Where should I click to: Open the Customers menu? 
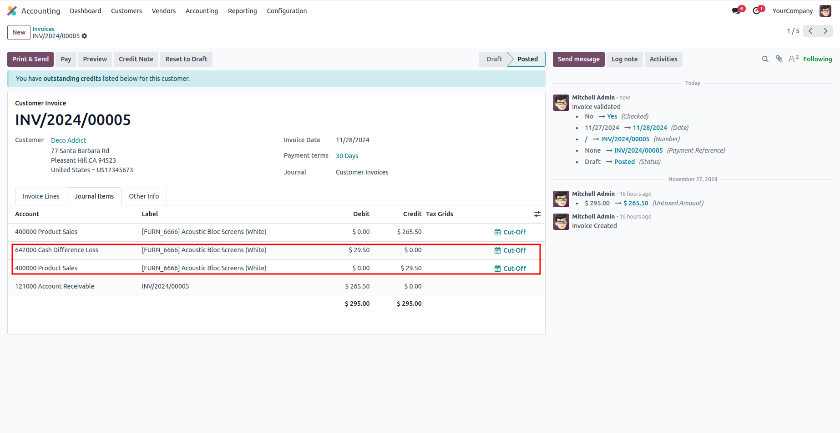click(x=127, y=11)
